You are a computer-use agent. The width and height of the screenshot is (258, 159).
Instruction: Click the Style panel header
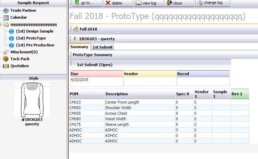(33, 78)
